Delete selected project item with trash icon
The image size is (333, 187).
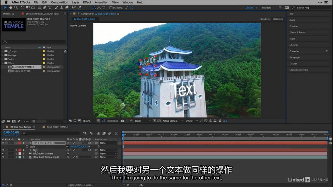pos(33,121)
